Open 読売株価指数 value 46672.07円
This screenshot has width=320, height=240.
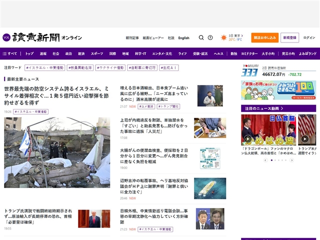(273, 74)
